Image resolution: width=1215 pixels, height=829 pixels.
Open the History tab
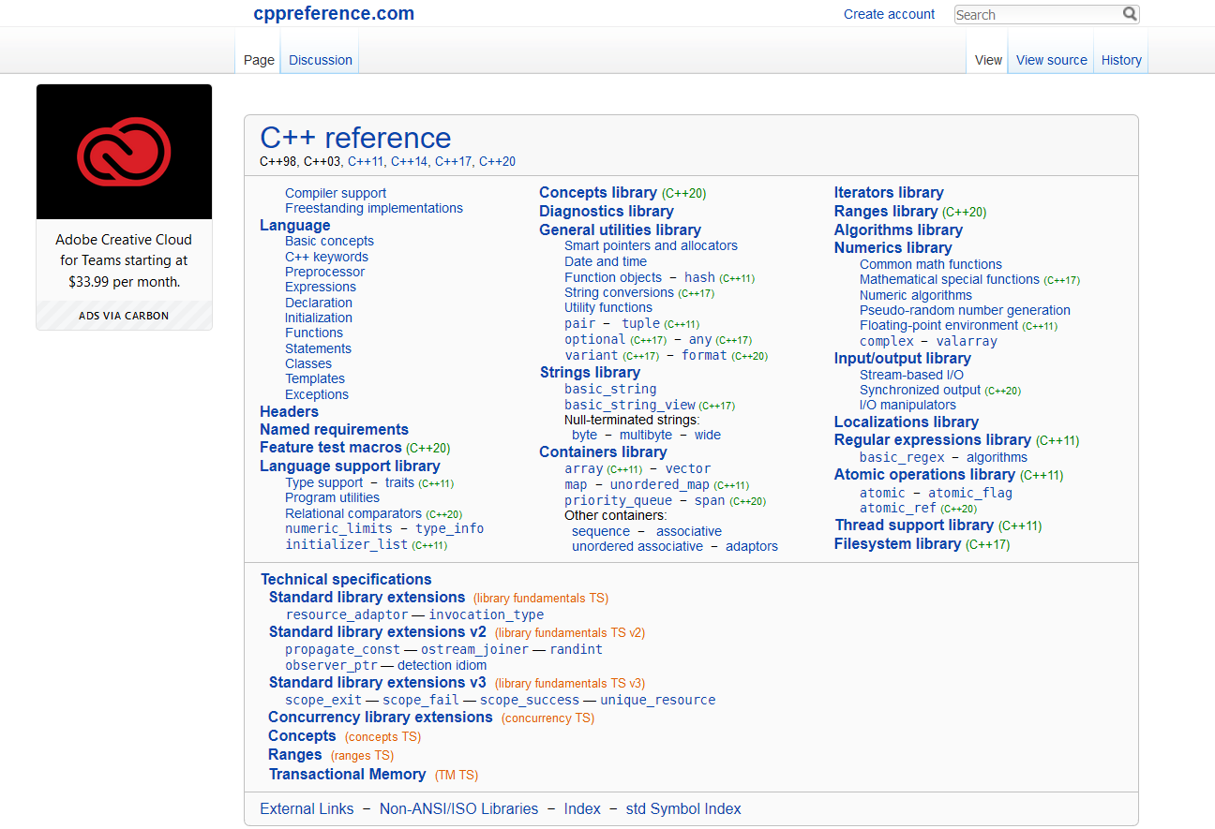point(1121,60)
